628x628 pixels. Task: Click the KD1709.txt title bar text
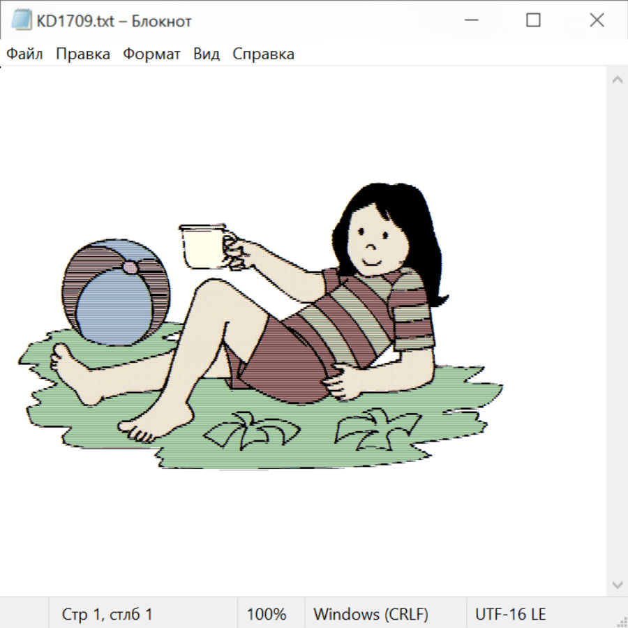pyautogui.click(x=114, y=21)
